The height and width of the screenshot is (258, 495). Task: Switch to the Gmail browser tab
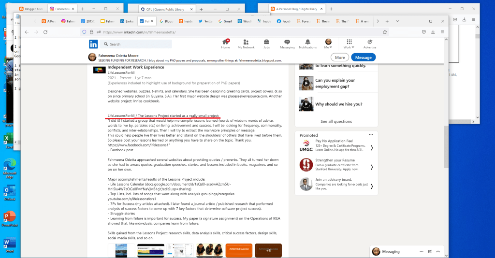[225, 21]
